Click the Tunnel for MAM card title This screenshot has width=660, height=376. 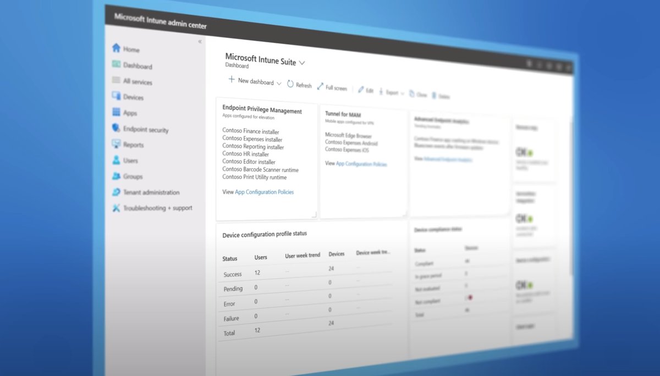(x=344, y=114)
